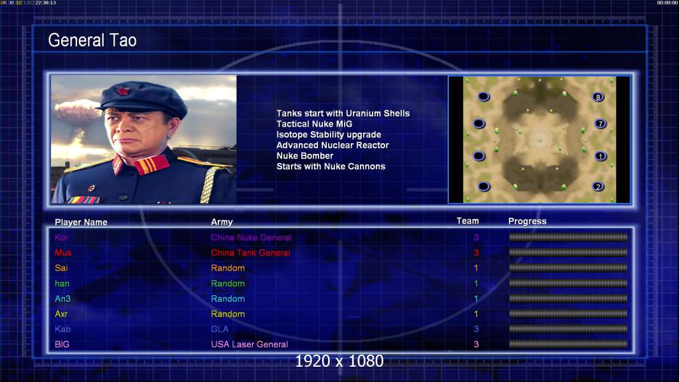Click han's Random army entry
This screenshot has height=382, width=679.
coord(228,283)
